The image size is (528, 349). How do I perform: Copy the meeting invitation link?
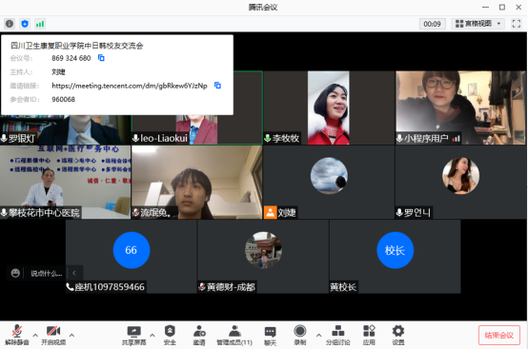click(x=217, y=86)
